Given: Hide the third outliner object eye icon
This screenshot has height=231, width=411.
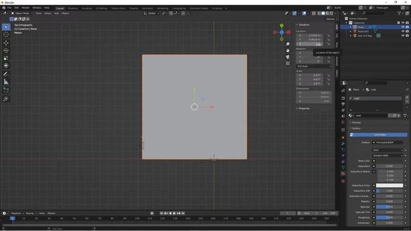Looking at the screenshot, I should pyautogui.click(x=403, y=36).
